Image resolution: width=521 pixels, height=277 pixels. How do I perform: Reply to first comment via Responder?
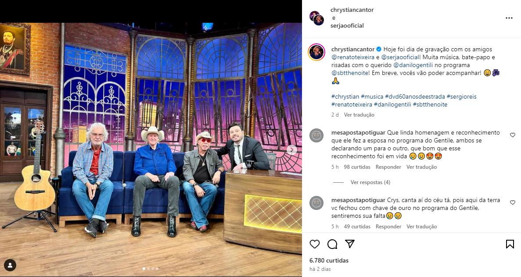coord(388,167)
